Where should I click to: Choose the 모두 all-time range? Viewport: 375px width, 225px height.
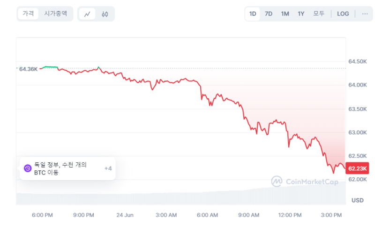(319, 14)
